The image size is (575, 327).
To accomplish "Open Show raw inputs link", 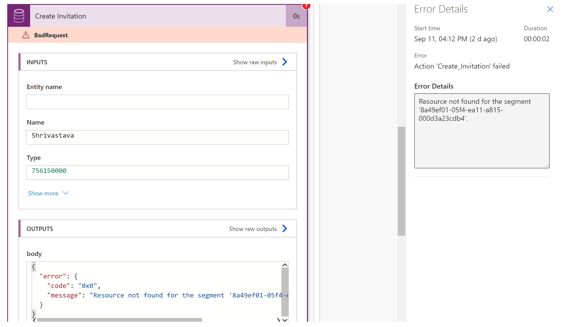I will [x=255, y=62].
